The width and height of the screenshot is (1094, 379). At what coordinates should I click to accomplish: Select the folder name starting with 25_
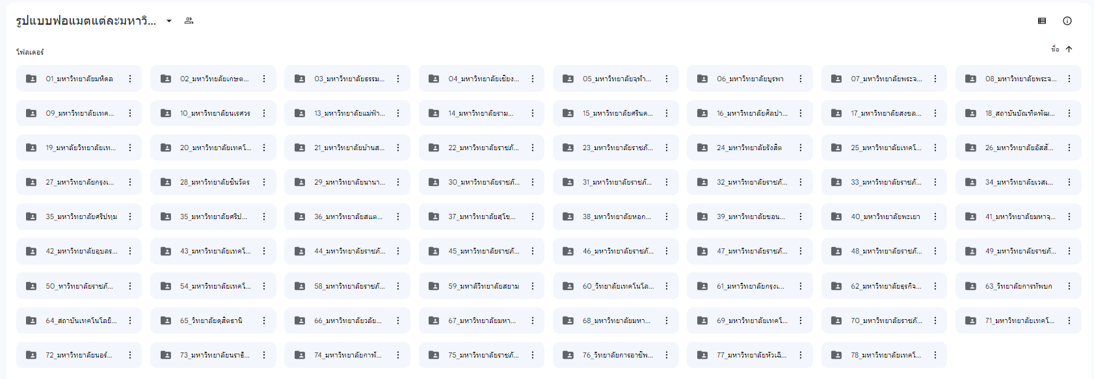886,148
